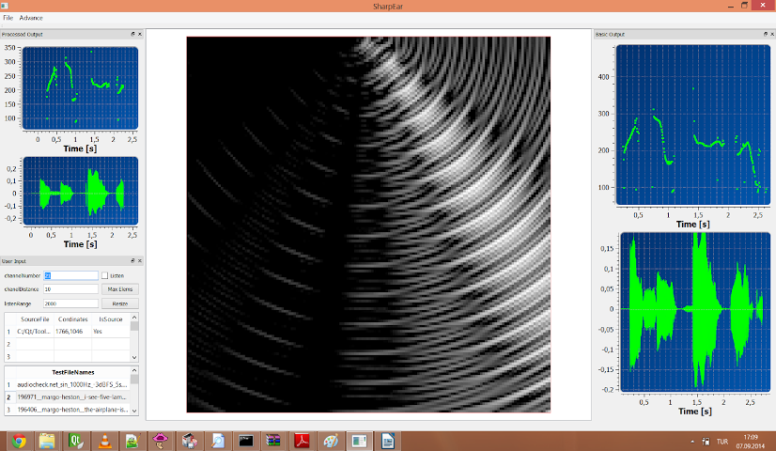The height and width of the screenshot is (451, 776).
Task: Open Qt Creator from the taskbar
Action: coord(76,441)
